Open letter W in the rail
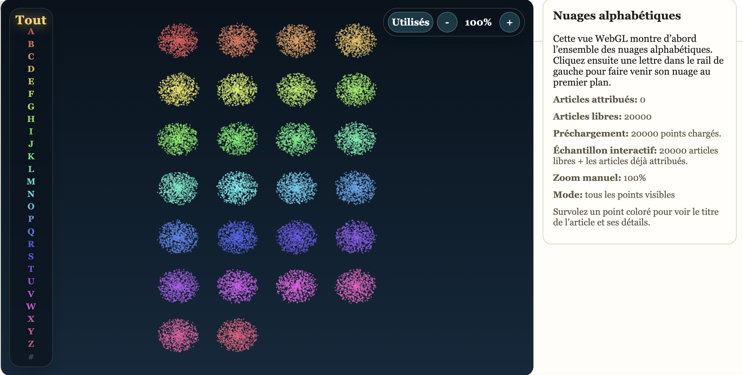This screenshot has height=375, width=743. [31, 306]
